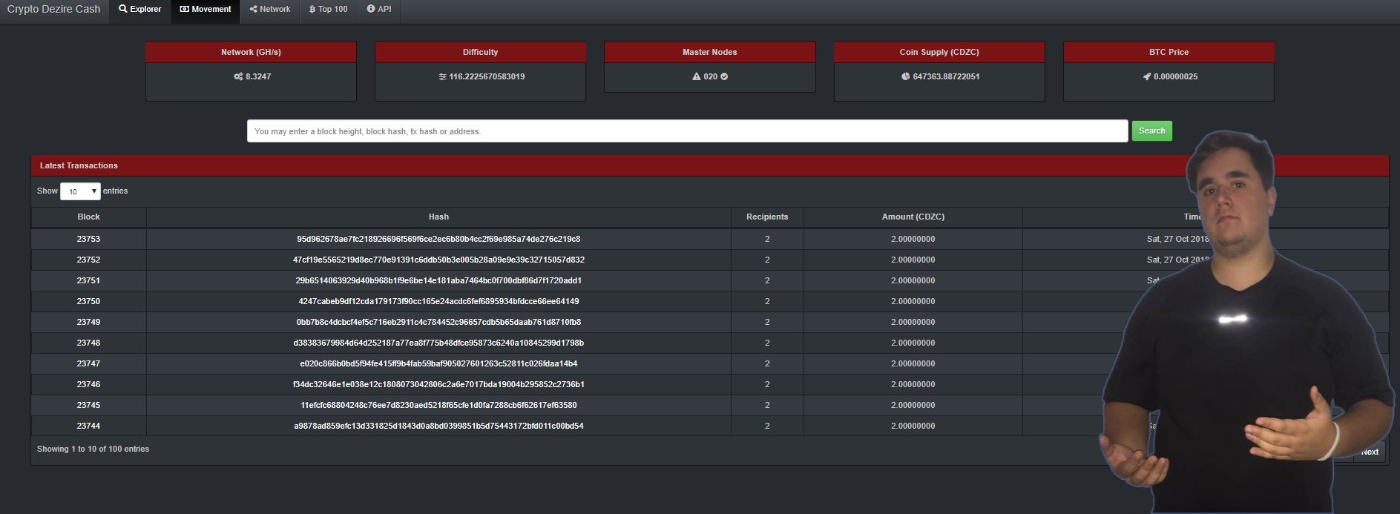Click the Amount (CDZC) column header
Image resolution: width=1400 pixels, height=514 pixels.
tap(913, 217)
